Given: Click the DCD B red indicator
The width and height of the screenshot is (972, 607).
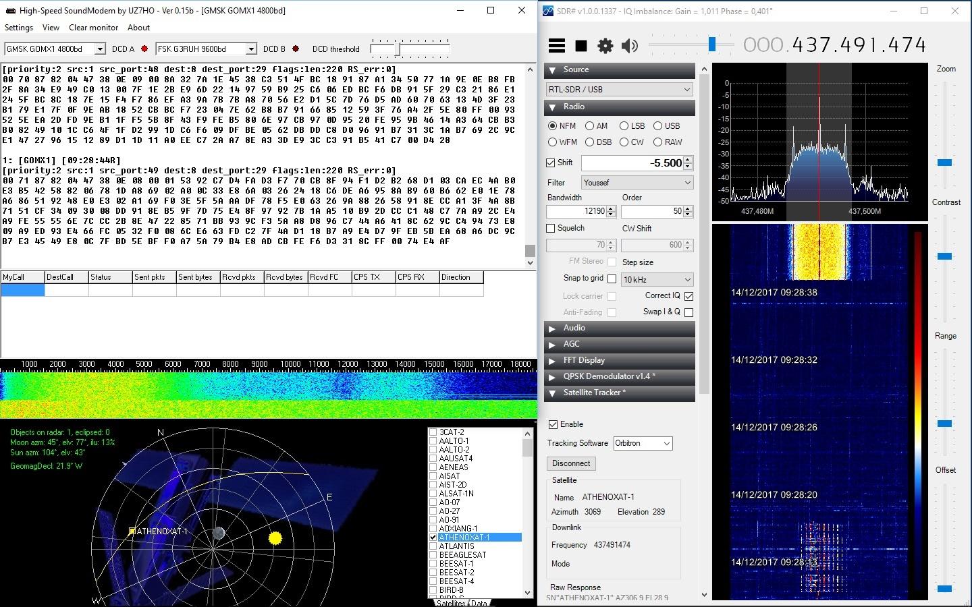Looking at the screenshot, I should [x=295, y=49].
